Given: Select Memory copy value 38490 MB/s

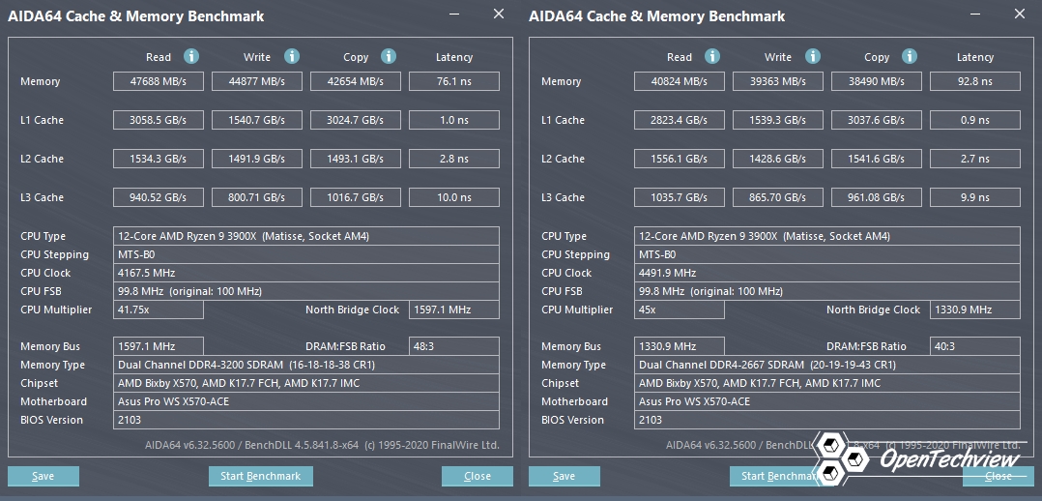Looking at the screenshot, I should (x=877, y=82).
